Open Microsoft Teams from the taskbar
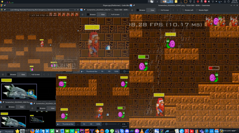The width and height of the screenshot is (239, 133). coord(201,131)
